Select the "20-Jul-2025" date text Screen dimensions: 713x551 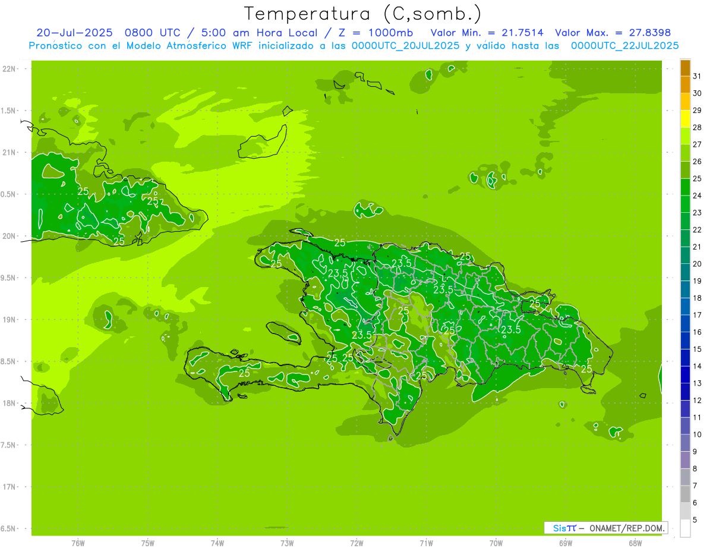74,33
